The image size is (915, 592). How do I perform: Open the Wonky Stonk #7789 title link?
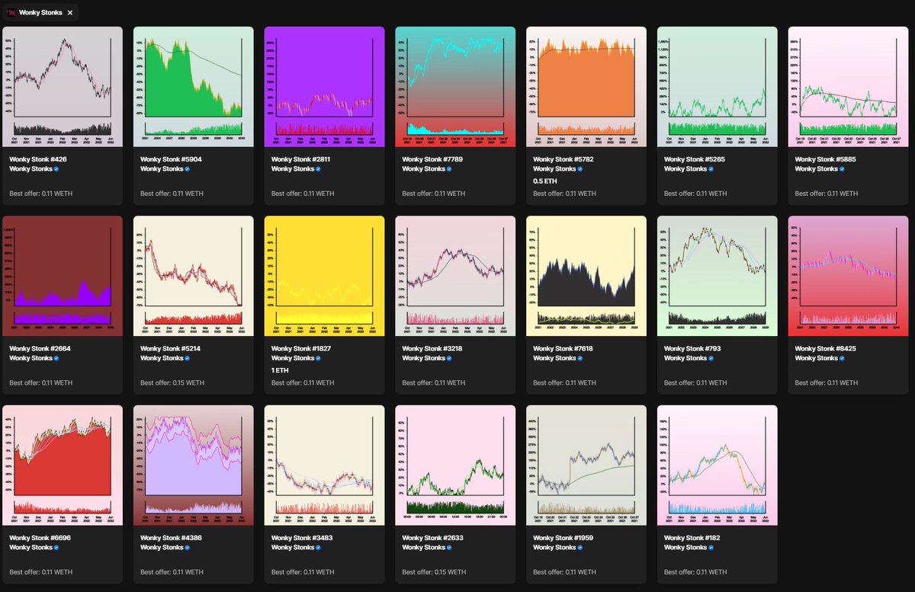[431, 159]
